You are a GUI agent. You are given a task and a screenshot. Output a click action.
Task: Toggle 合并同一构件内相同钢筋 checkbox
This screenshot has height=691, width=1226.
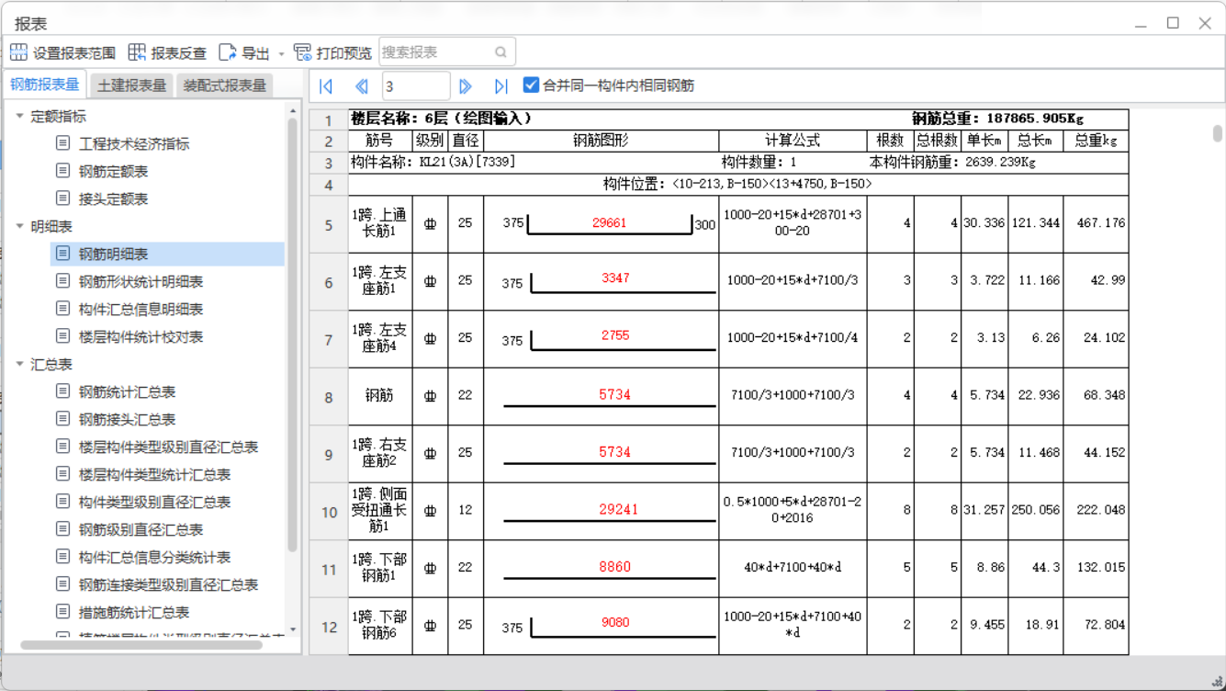(x=531, y=85)
